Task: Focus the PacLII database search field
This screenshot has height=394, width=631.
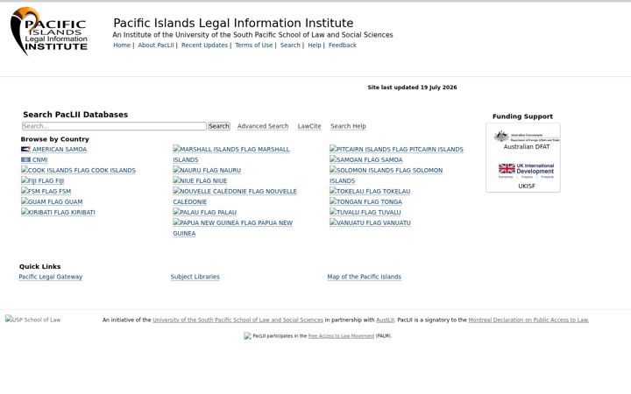Action: click(114, 126)
